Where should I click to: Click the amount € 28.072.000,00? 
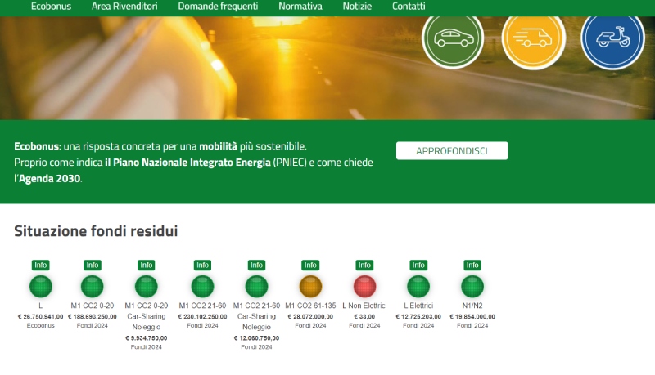[310, 317]
